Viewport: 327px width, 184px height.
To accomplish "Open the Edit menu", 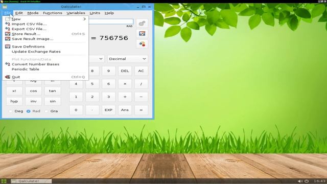I will click(19, 13).
